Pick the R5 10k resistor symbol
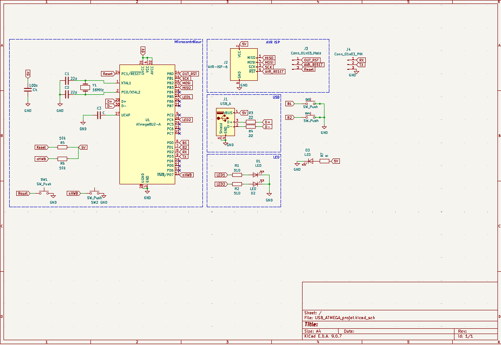The image size is (501, 345). (62, 147)
